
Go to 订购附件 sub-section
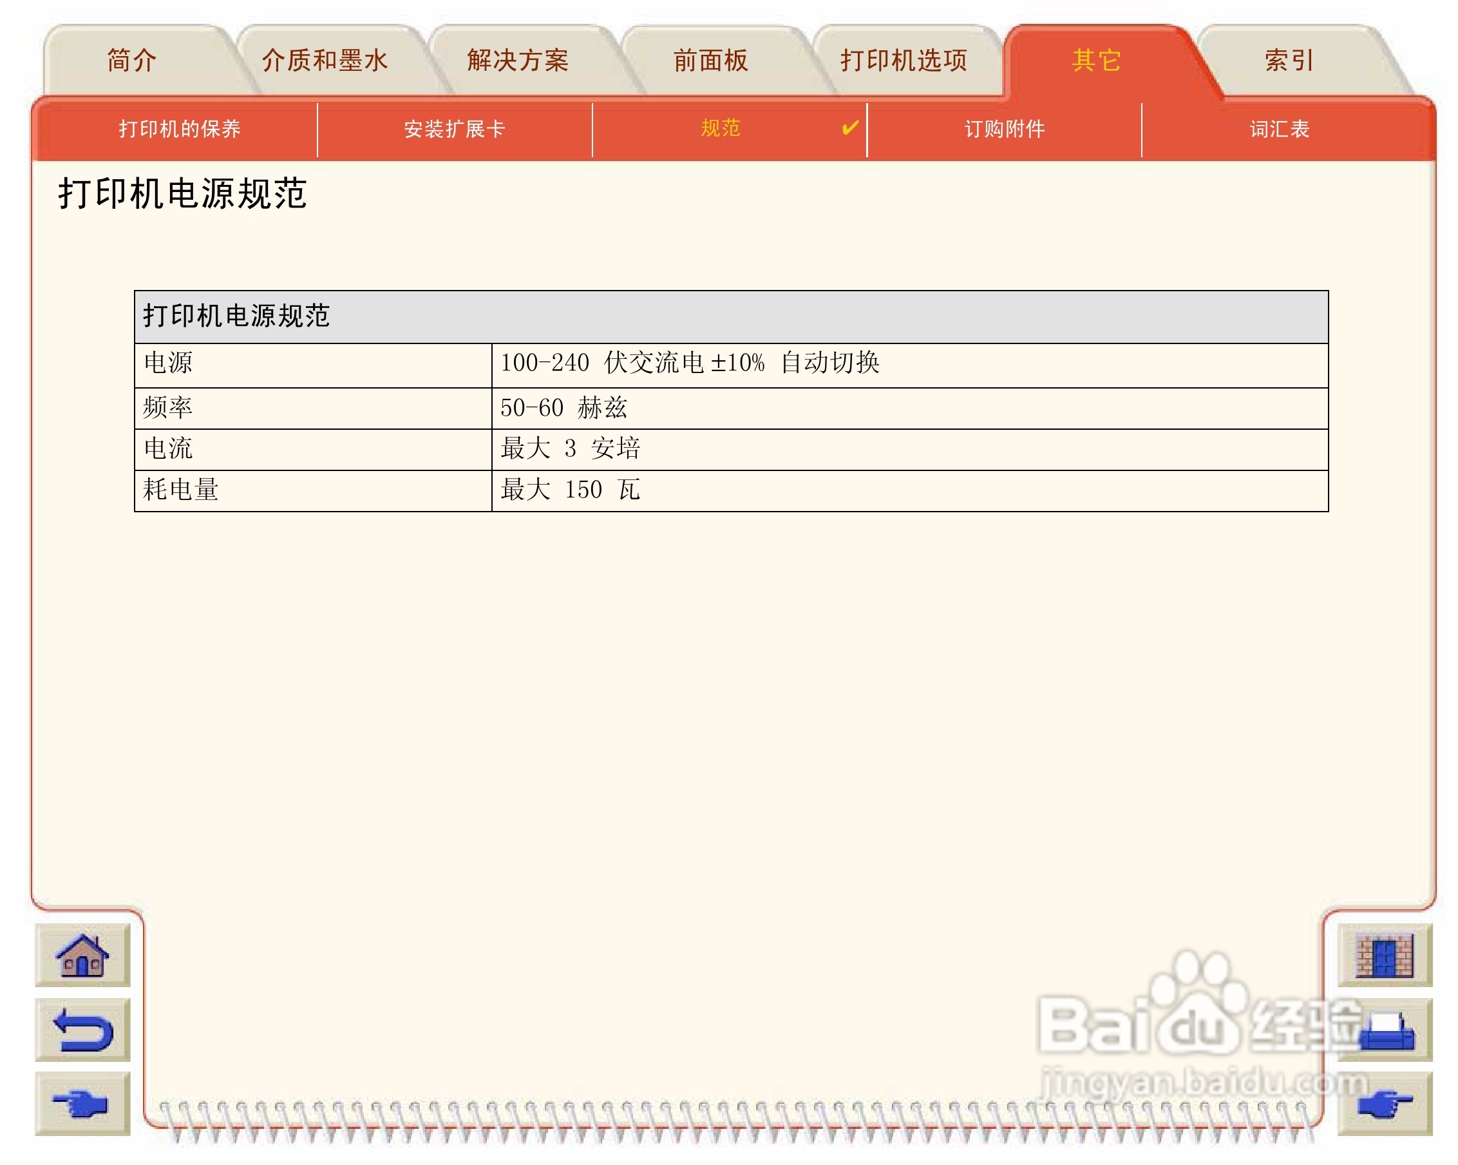point(1004,128)
